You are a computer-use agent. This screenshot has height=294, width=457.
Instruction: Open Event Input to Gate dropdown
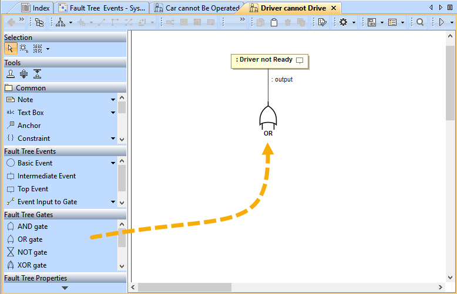click(113, 202)
